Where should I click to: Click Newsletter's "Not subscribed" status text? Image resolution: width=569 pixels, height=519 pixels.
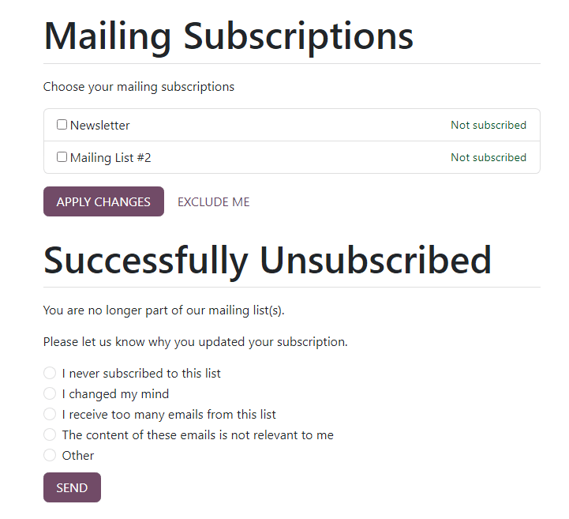pos(488,125)
